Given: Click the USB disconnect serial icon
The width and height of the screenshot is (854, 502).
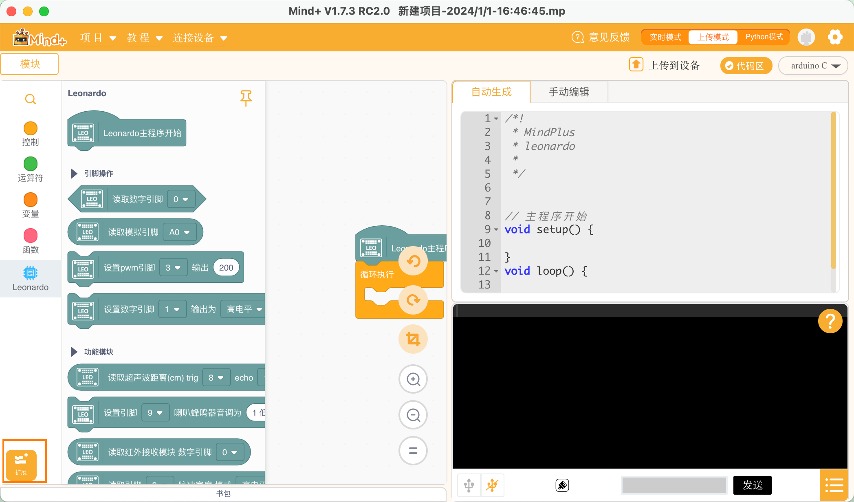Looking at the screenshot, I should pos(492,485).
